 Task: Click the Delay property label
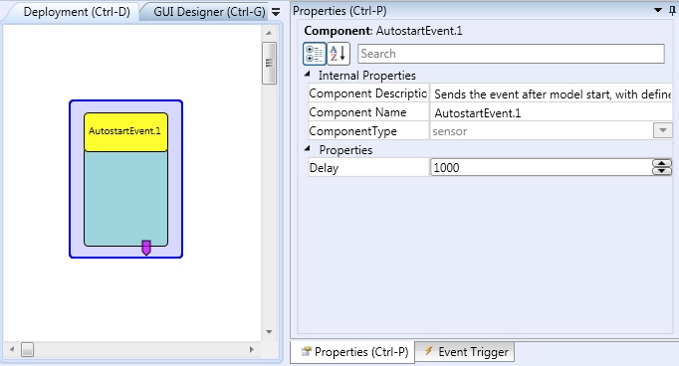pyautogui.click(x=324, y=168)
